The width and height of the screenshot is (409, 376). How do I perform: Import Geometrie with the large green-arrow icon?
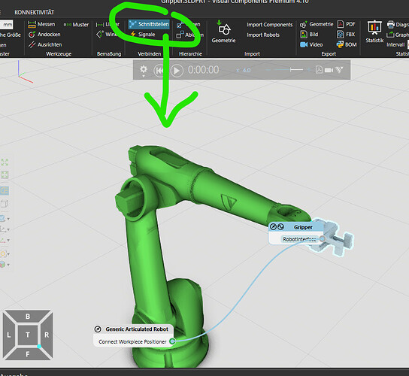[223, 32]
